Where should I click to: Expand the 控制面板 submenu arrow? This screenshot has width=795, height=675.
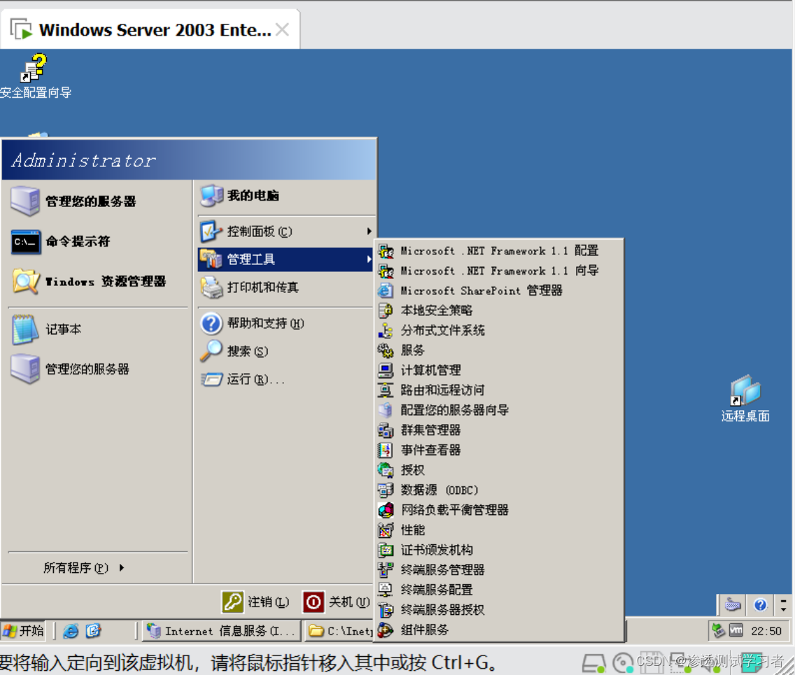(x=370, y=231)
